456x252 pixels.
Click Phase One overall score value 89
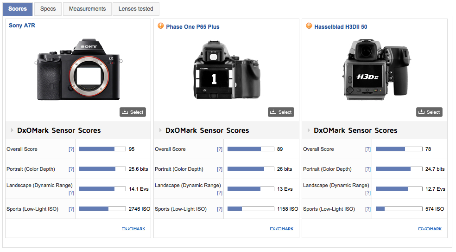click(x=280, y=149)
